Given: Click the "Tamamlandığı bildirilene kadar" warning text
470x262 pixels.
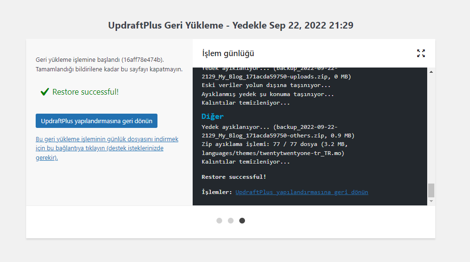Looking at the screenshot, I should click(x=109, y=69).
